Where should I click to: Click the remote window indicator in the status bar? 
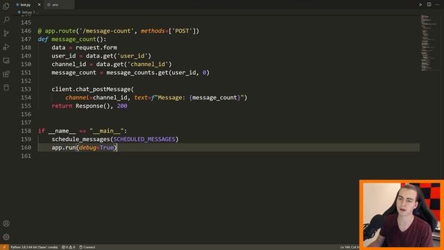(4, 247)
